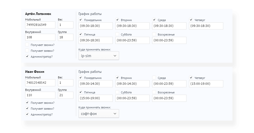254x133 pixels.
Task: Uncheck "Администратор?" for Артём Логвинюк
Action: [27, 56]
